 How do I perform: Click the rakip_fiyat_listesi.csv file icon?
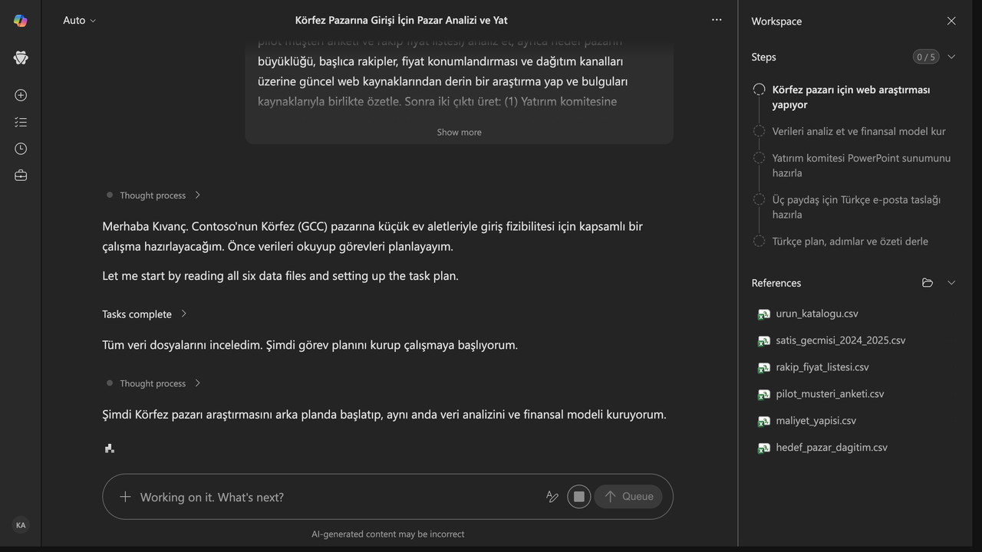[x=763, y=368]
